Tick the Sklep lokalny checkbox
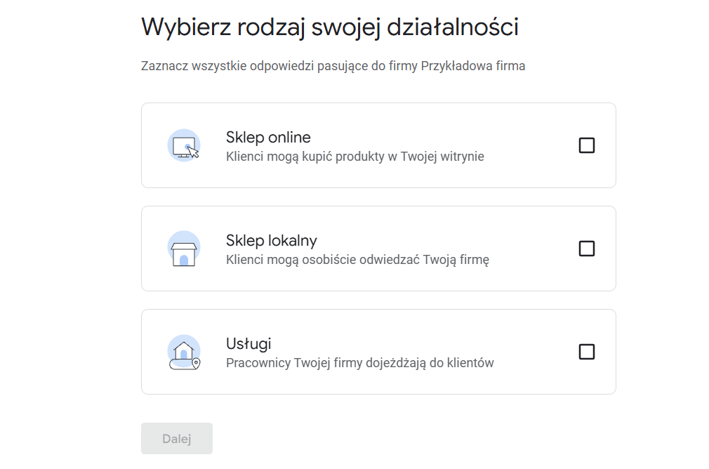Image resolution: width=709 pixels, height=469 pixels. [x=586, y=249]
